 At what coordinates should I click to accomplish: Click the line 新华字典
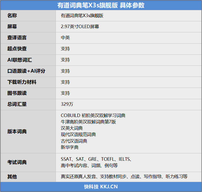[x=70, y=147]
